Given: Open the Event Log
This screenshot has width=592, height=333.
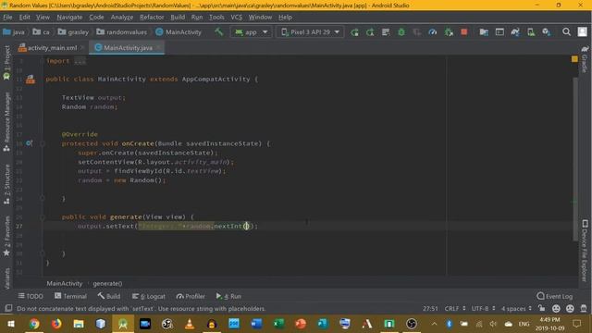Looking at the screenshot, I should pyautogui.click(x=555, y=296).
